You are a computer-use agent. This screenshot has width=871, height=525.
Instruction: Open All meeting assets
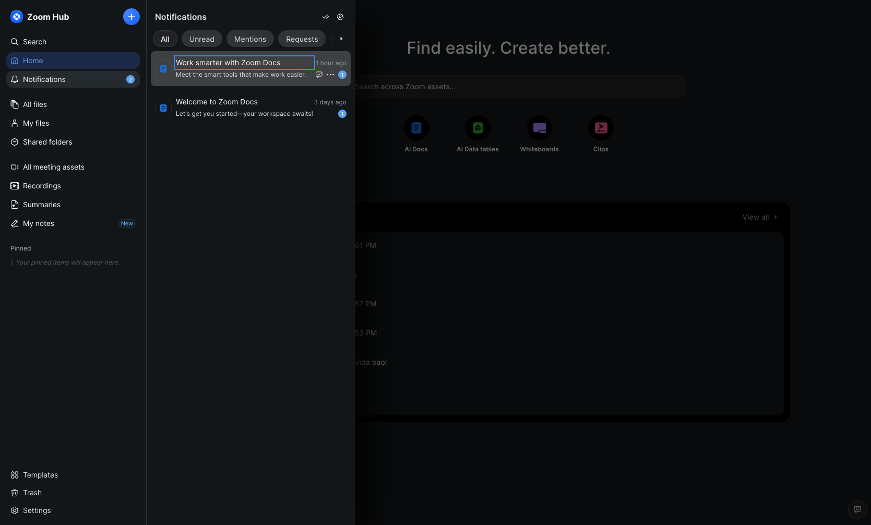pyautogui.click(x=73, y=167)
